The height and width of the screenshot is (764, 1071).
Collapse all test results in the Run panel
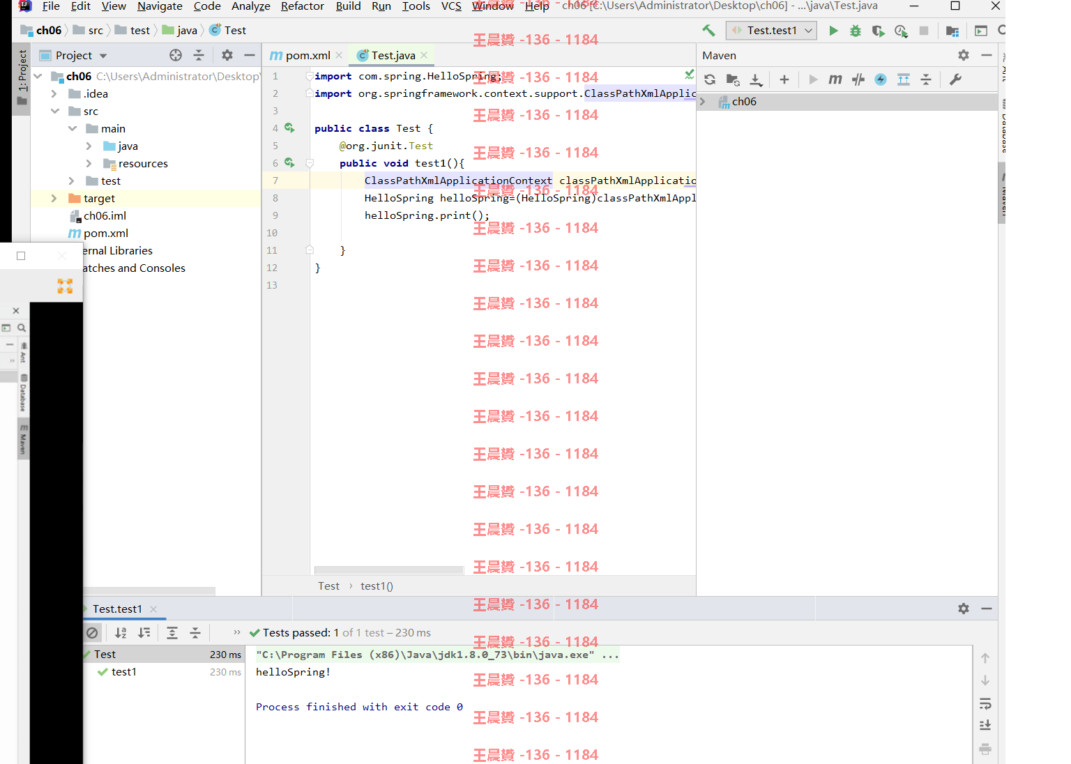[x=195, y=633]
